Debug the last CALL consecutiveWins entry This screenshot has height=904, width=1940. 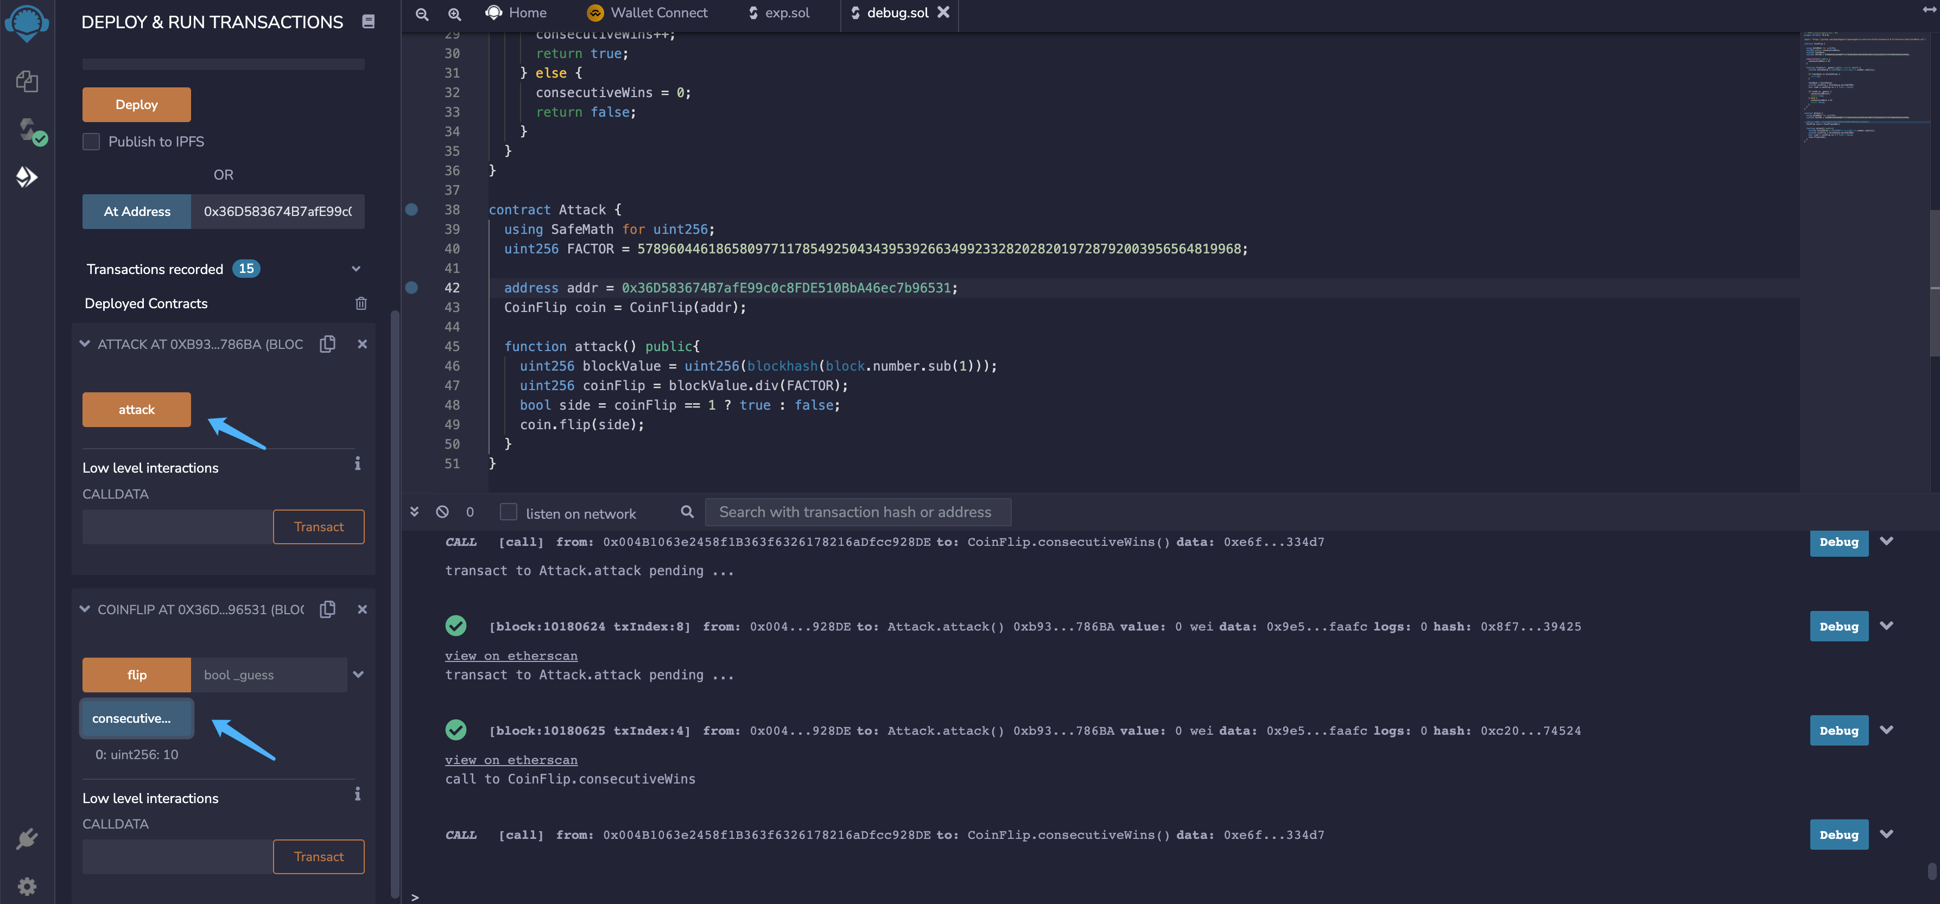[1838, 835]
